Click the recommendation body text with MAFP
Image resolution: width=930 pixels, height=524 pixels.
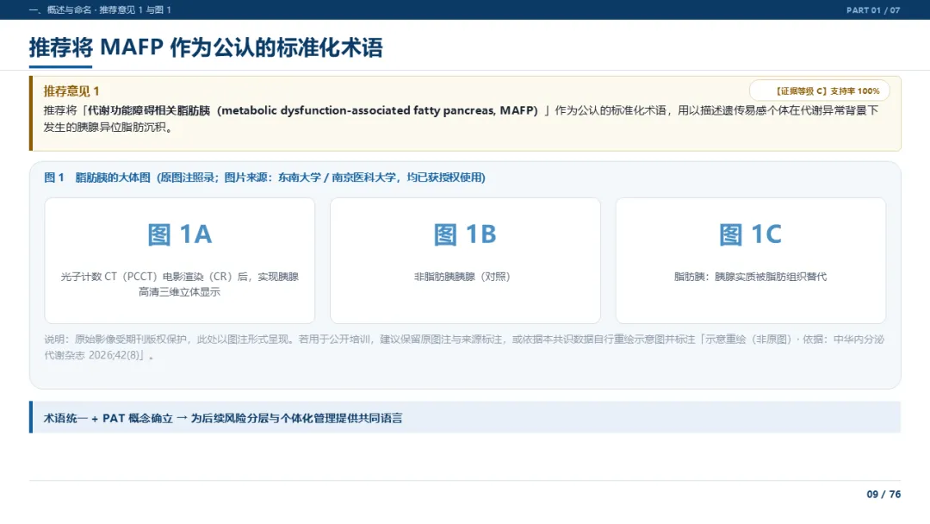click(461, 119)
